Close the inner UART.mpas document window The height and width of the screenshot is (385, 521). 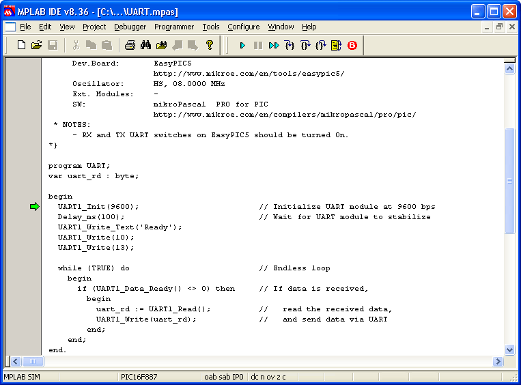click(512, 27)
